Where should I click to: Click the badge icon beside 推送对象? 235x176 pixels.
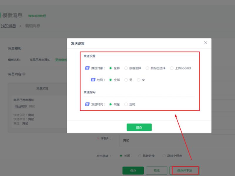click(x=87, y=68)
